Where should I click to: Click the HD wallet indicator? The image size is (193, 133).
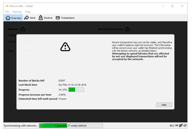177,125
